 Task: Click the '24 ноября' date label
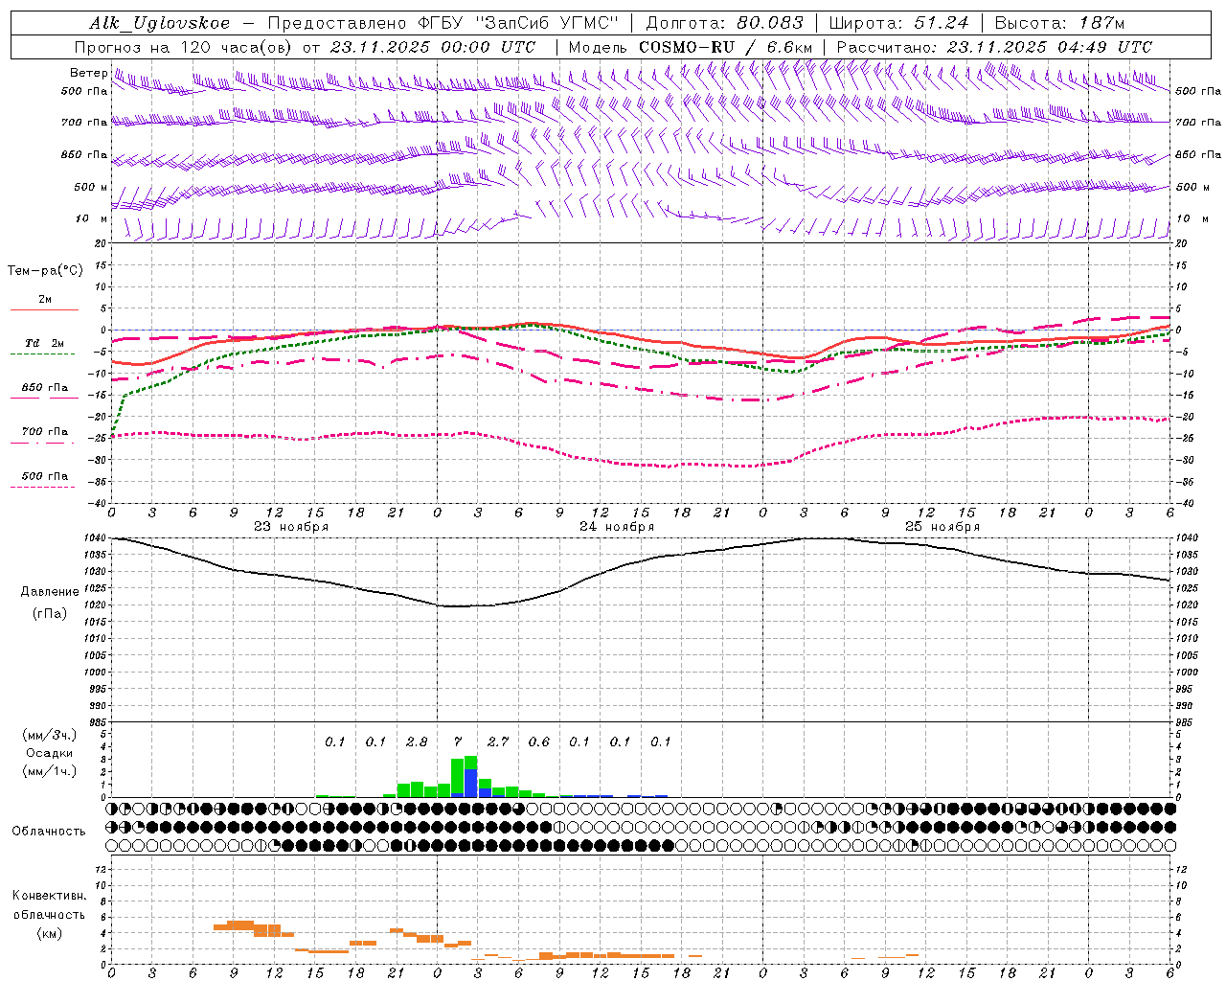(617, 527)
